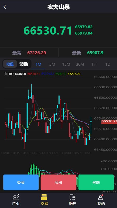Click the green 买跌 button

96,182
